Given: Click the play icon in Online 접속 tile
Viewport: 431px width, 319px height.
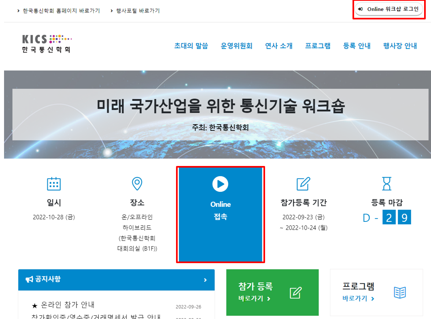Looking at the screenshot, I should (x=220, y=184).
